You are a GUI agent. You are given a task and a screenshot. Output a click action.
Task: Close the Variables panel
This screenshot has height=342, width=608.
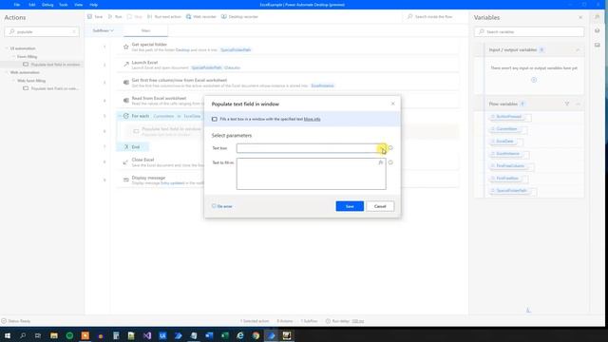click(x=580, y=17)
